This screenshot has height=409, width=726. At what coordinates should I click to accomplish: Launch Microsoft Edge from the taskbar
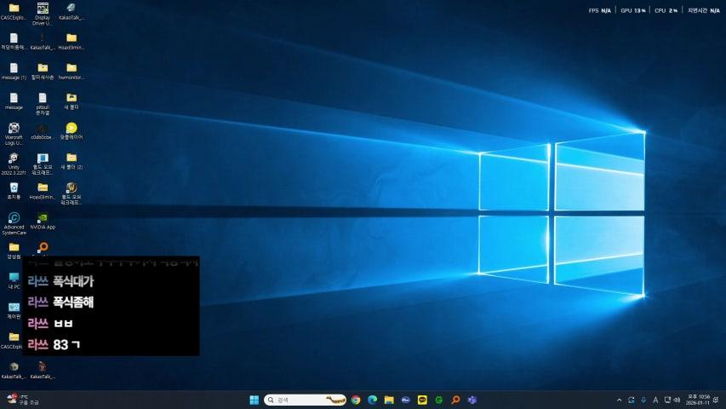(x=372, y=400)
